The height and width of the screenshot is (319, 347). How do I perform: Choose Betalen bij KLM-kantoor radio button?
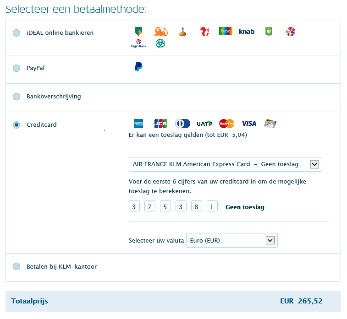17,266
